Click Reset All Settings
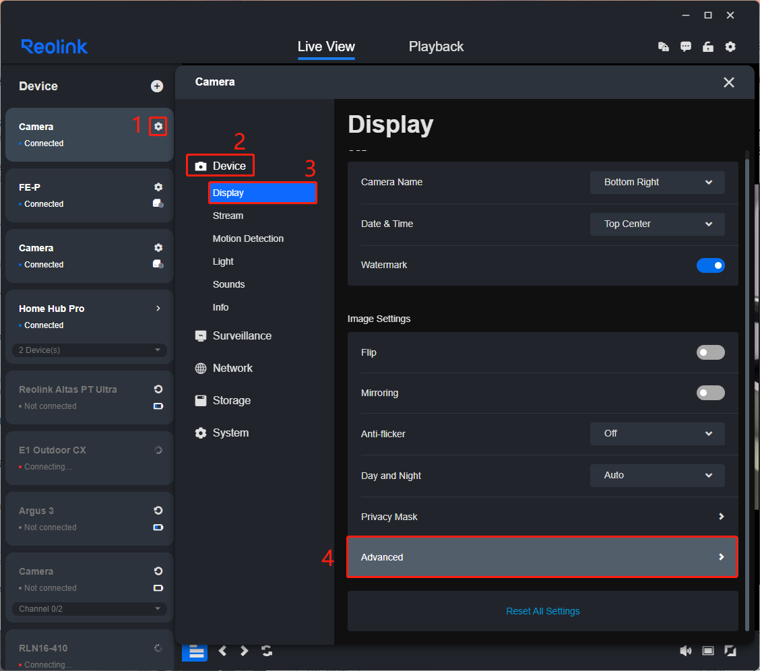The width and height of the screenshot is (760, 671). click(x=542, y=611)
